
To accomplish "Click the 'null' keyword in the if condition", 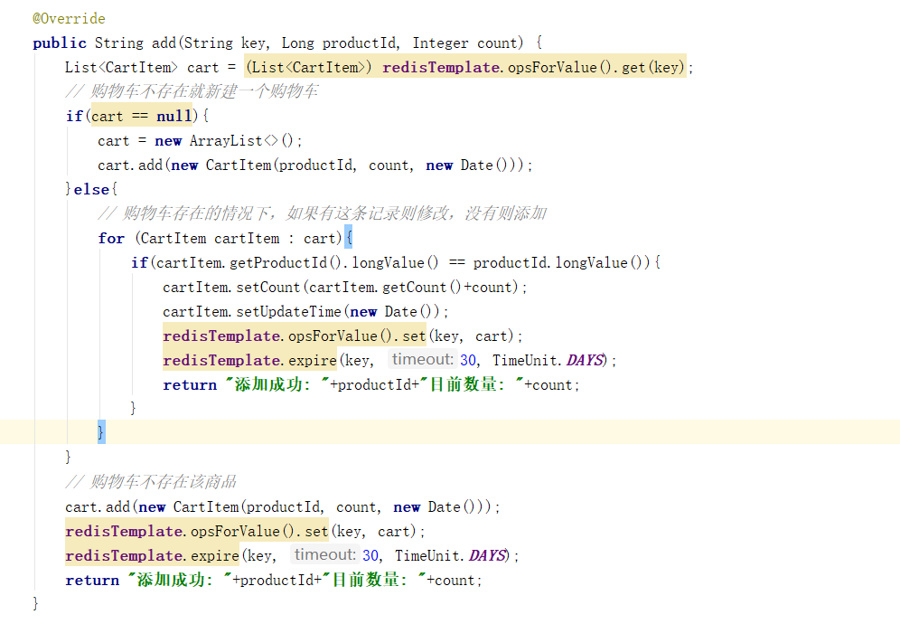I will coord(173,117).
